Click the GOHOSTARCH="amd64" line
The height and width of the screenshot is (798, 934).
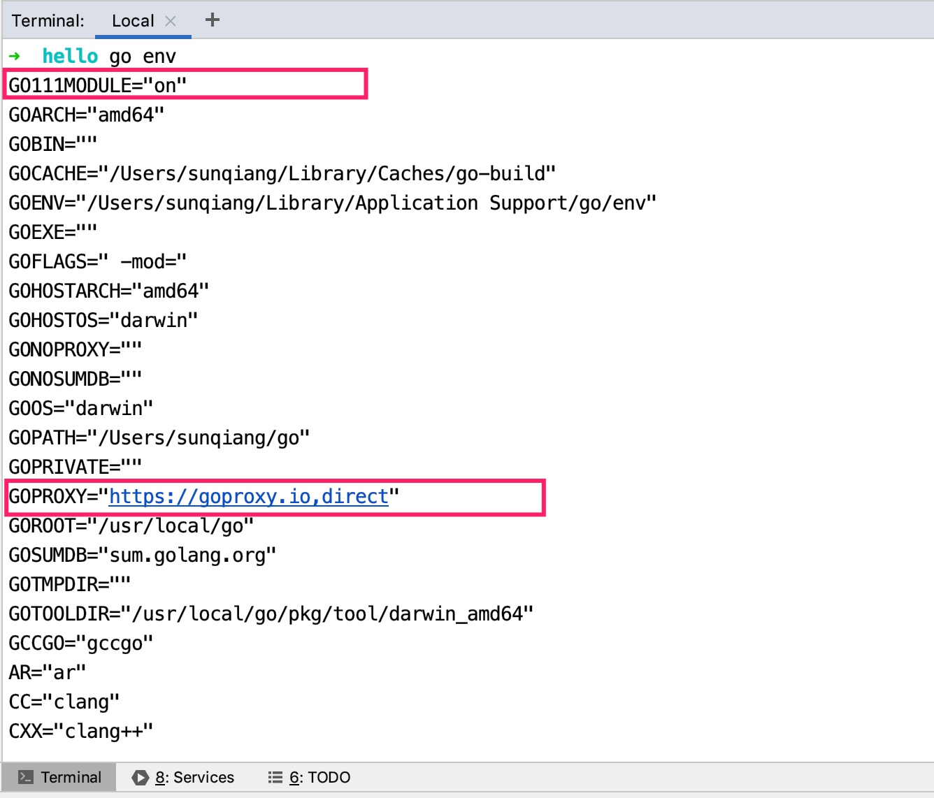pyautogui.click(x=109, y=291)
